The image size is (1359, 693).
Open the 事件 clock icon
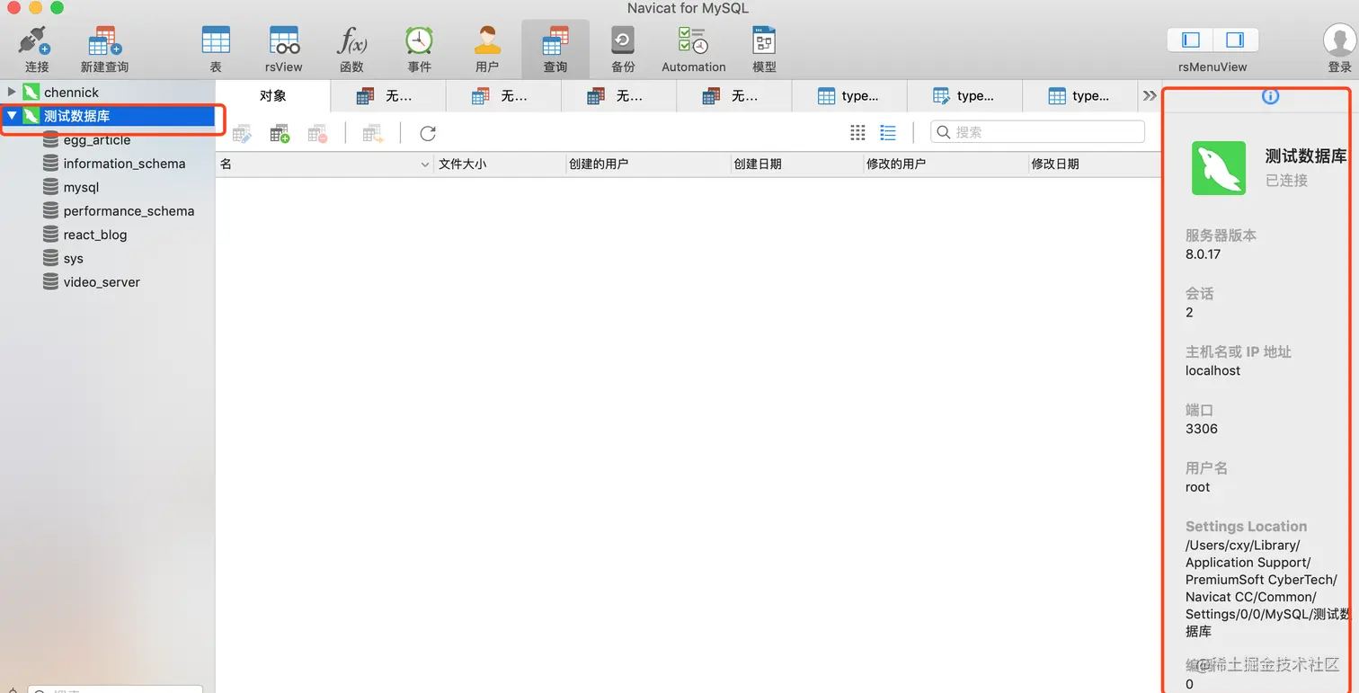click(x=419, y=41)
